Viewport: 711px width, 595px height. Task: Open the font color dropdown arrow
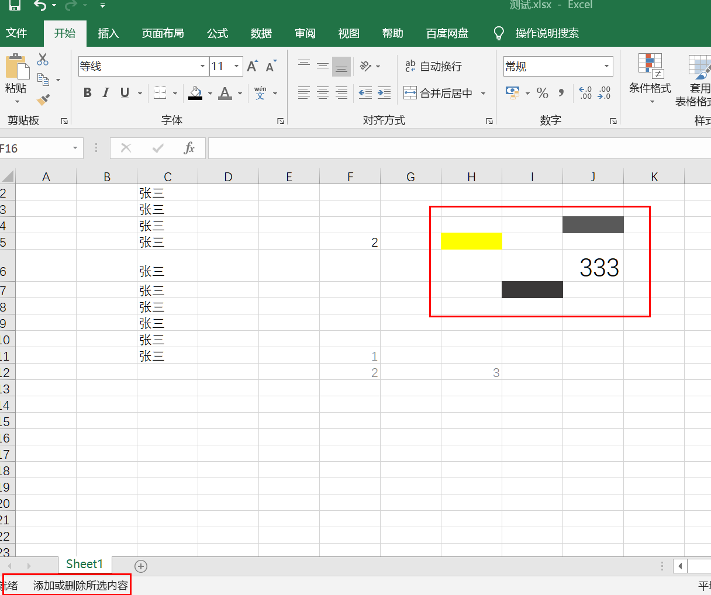coord(240,94)
